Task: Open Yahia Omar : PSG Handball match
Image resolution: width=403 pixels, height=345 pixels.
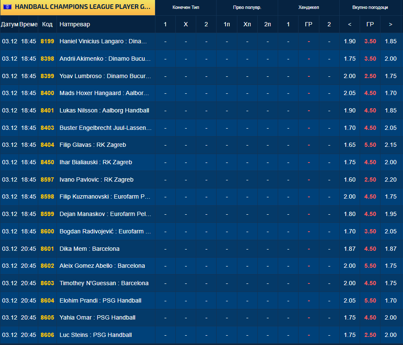Action: click(97, 317)
